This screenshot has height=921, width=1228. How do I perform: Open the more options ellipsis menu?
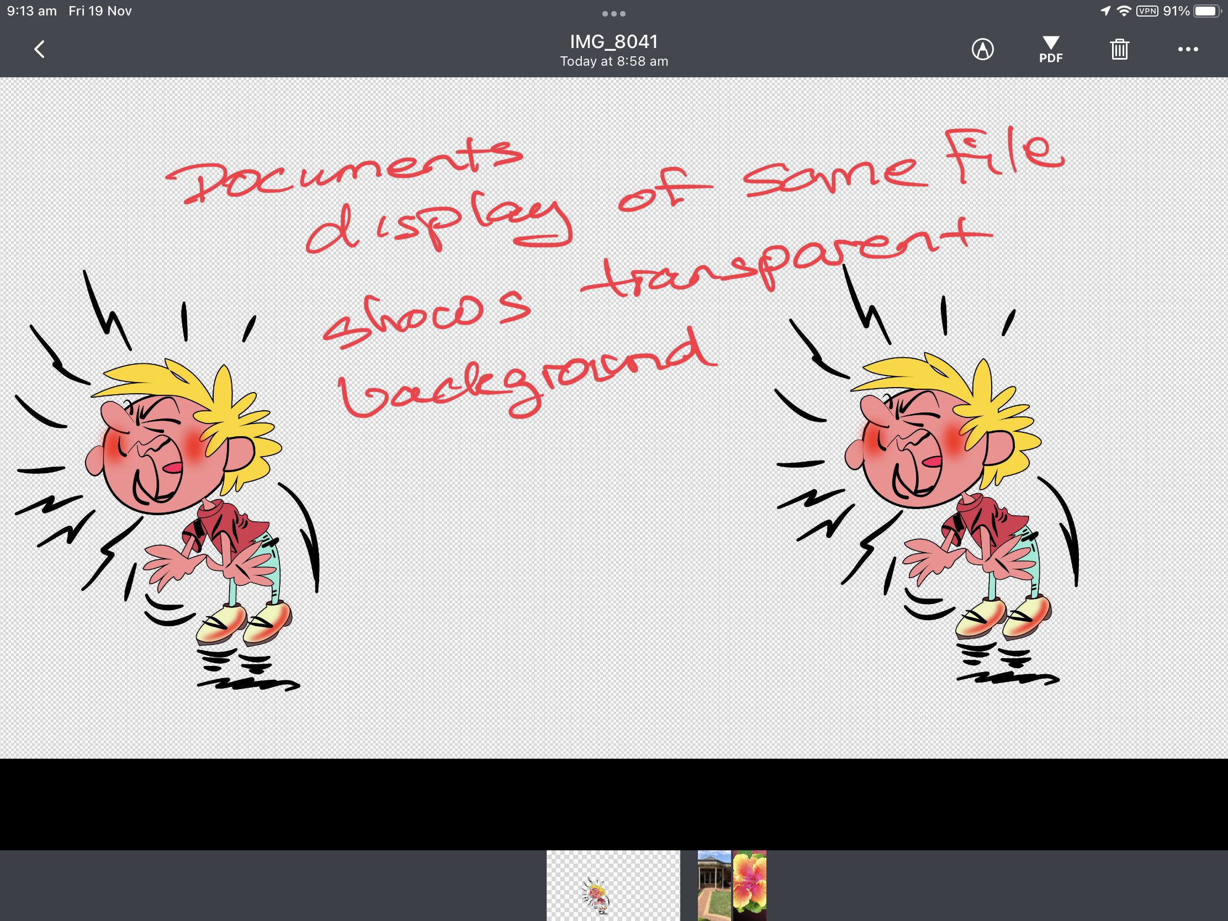click(1188, 49)
